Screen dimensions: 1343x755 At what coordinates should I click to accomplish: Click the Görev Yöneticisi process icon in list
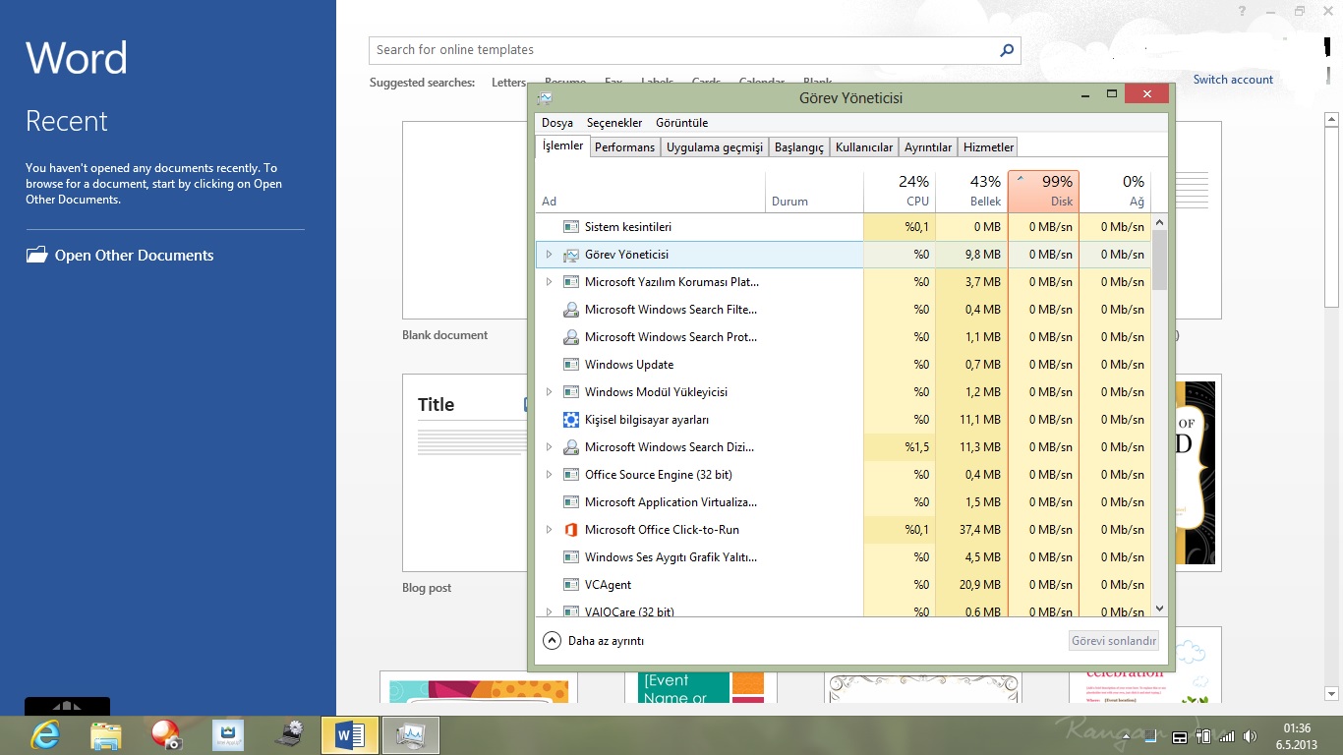point(570,255)
